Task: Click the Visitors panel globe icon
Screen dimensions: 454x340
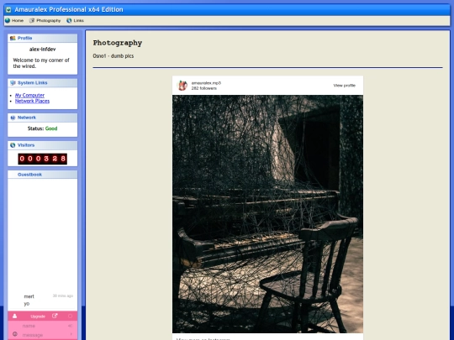Action: [x=13, y=145]
